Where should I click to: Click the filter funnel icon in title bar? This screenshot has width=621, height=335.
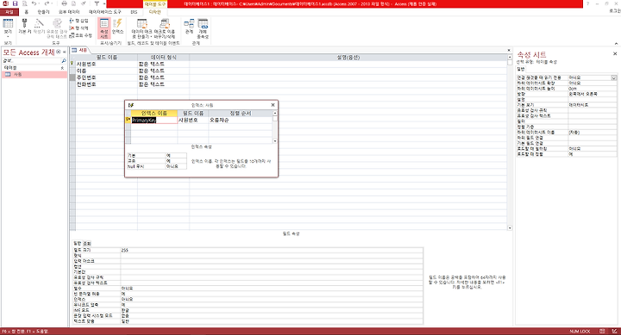tap(97, 3)
